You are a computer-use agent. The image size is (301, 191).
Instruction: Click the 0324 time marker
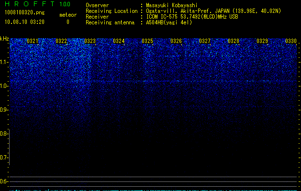(x=119, y=41)
